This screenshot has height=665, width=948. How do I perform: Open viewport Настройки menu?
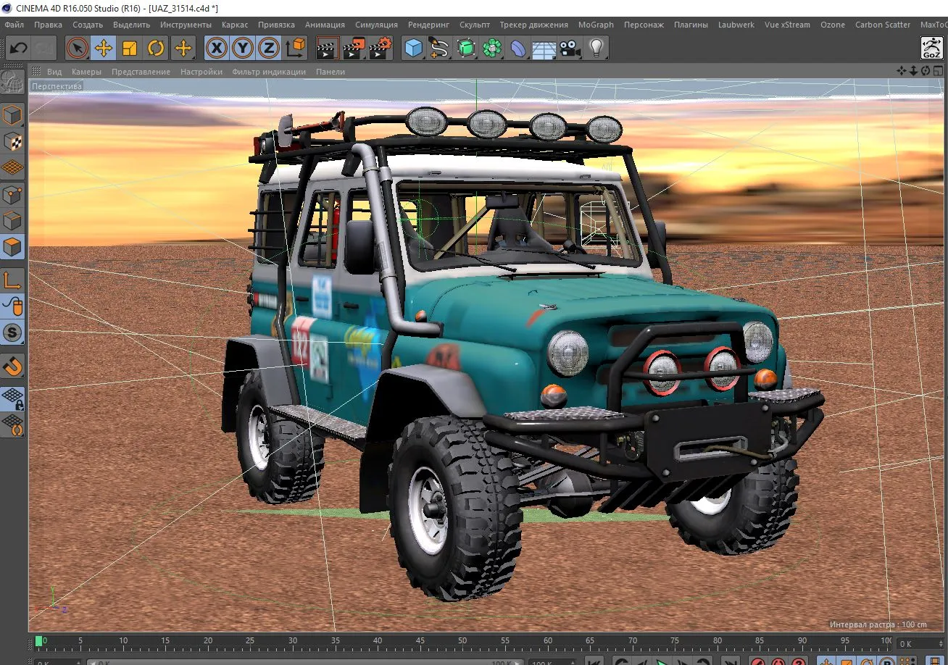[201, 72]
